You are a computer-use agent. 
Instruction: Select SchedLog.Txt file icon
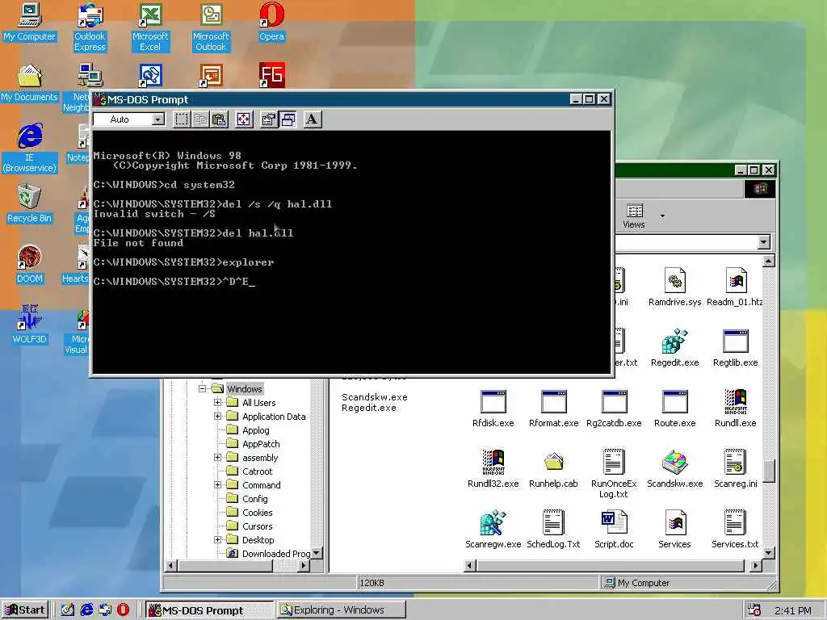pos(553,530)
